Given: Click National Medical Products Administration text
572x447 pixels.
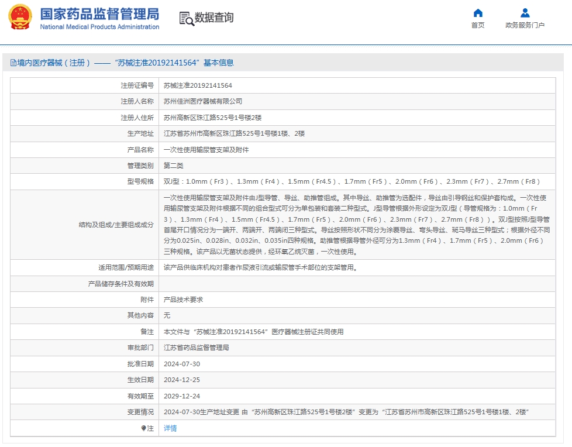Looking at the screenshot, I should [x=99, y=27].
